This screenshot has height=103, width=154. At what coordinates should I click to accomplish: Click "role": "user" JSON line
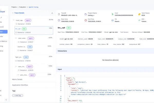77,88
